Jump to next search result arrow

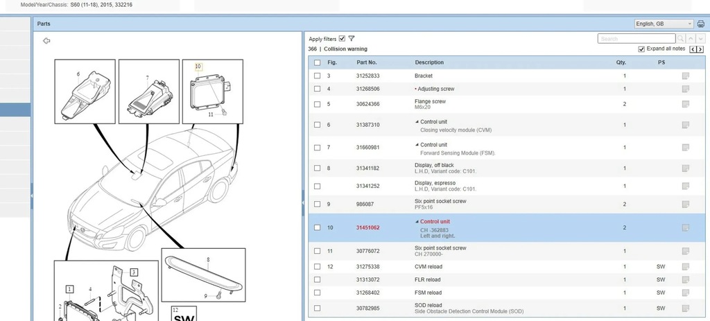click(700, 39)
